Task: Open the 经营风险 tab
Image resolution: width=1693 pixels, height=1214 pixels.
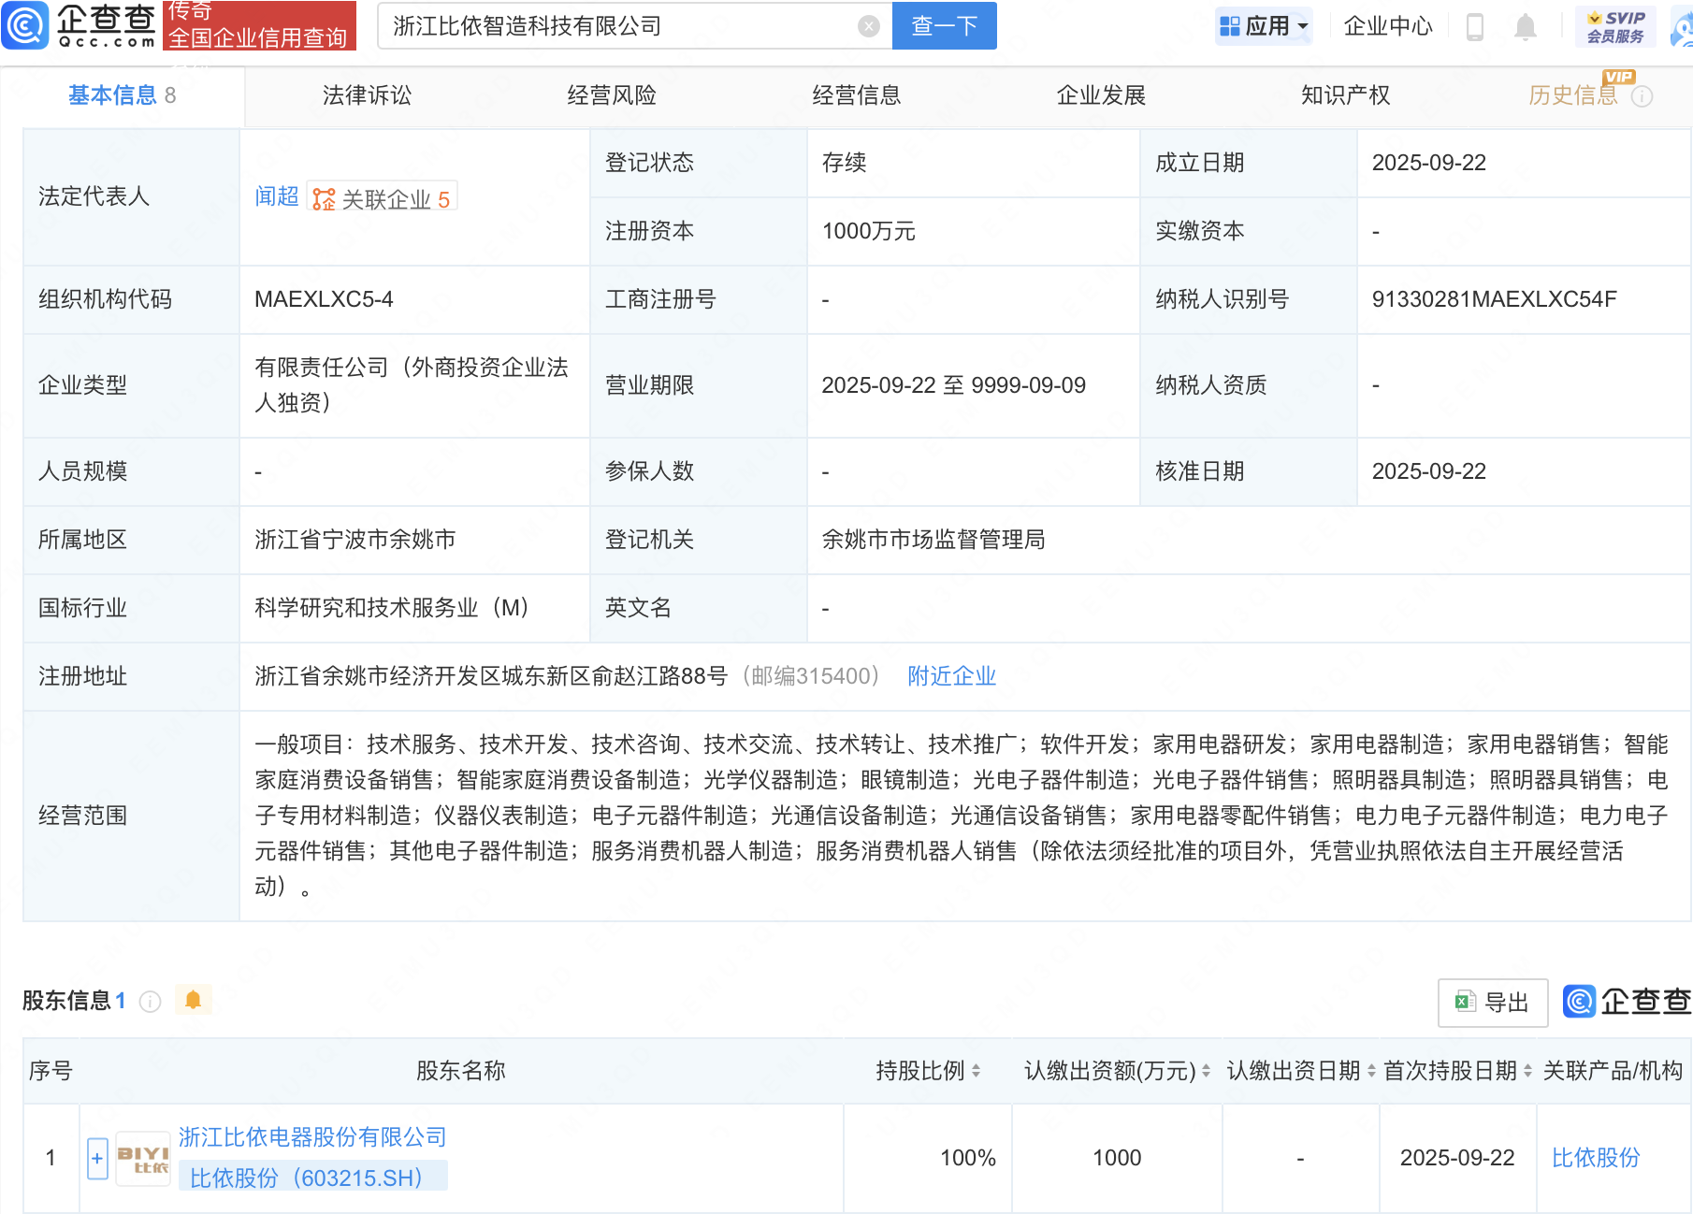Action: point(612,95)
